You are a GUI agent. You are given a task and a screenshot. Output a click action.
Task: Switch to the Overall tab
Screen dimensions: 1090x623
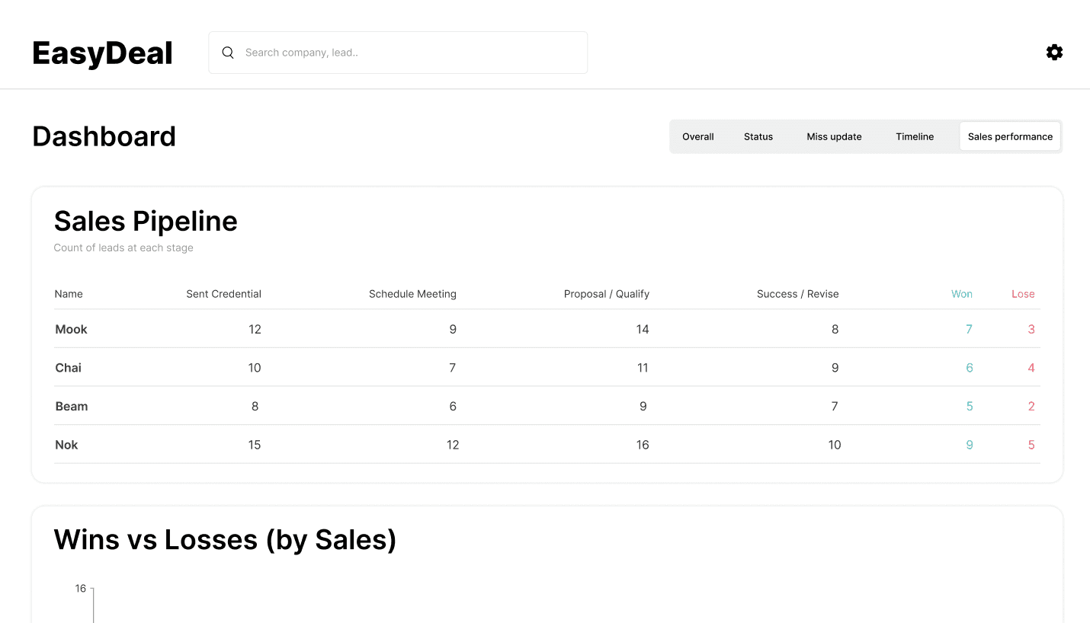point(697,137)
